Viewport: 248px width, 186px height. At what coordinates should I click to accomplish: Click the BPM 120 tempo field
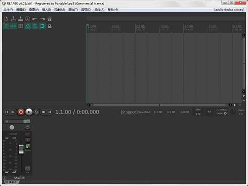tap(198, 112)
